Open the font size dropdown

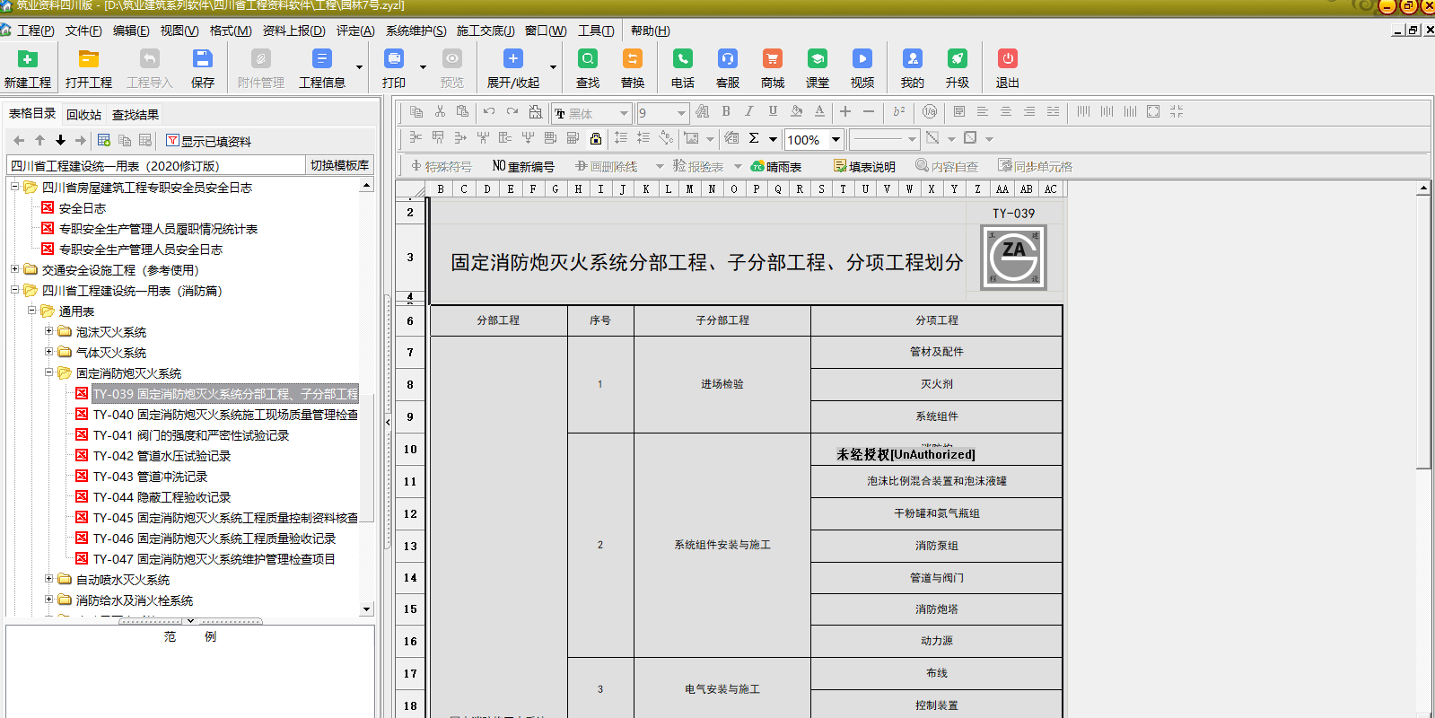pyautogui.click(x=681, y=113)
